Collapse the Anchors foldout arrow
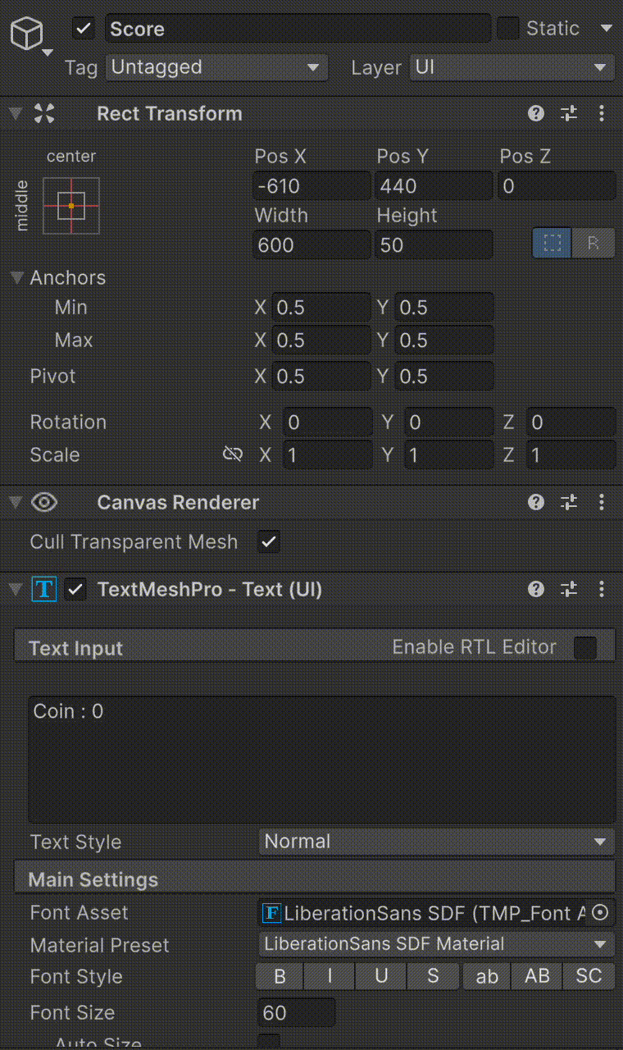Screen dimensions: 623x1050 tap(16, 277)
